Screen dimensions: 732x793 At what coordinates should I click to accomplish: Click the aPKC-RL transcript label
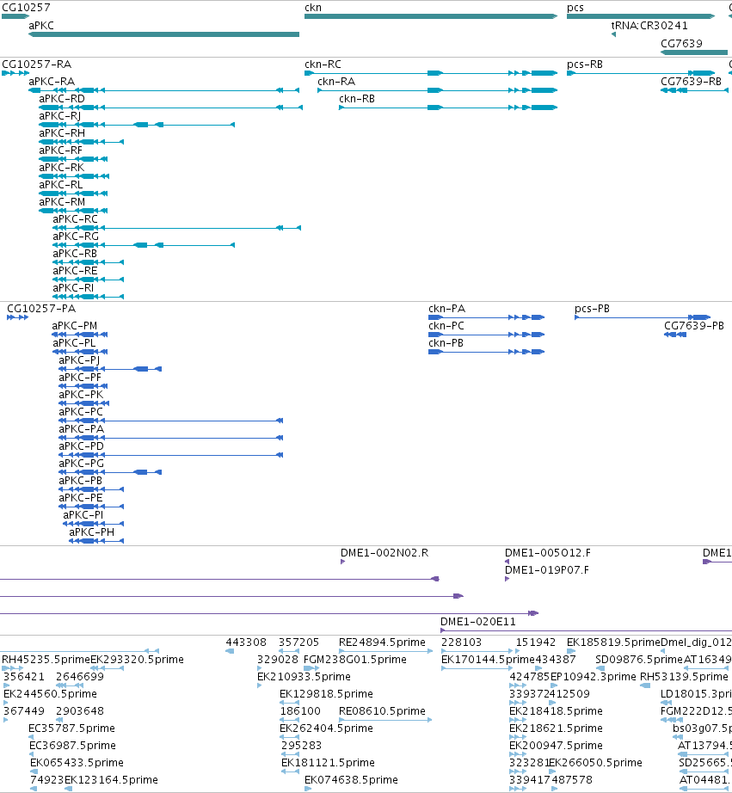pos(61,185)
